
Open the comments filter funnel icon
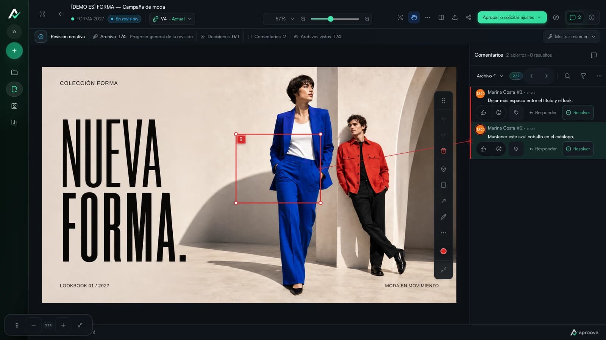coord(583,76)
